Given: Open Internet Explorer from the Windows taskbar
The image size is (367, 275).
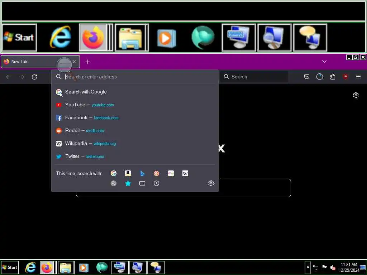Looking at the screenshot, I should coord(30,267).
